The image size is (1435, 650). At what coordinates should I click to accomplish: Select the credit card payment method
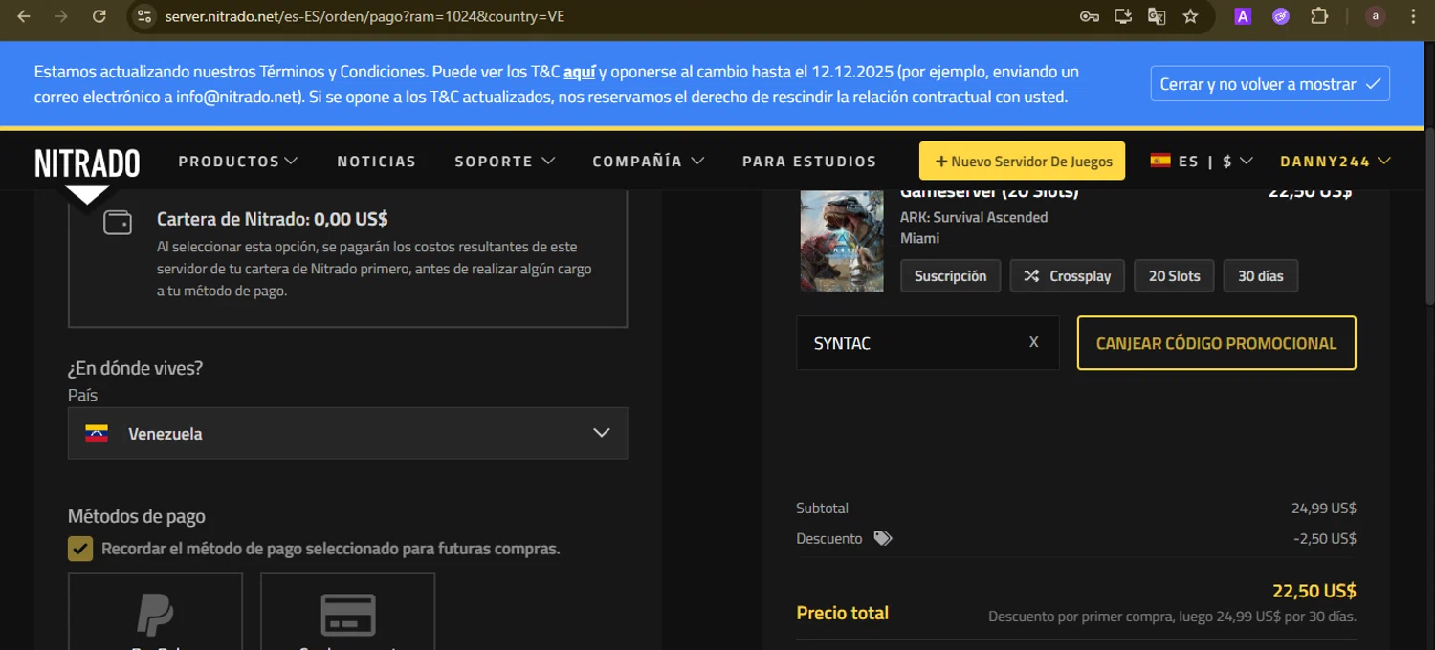[x=348, y=612]
